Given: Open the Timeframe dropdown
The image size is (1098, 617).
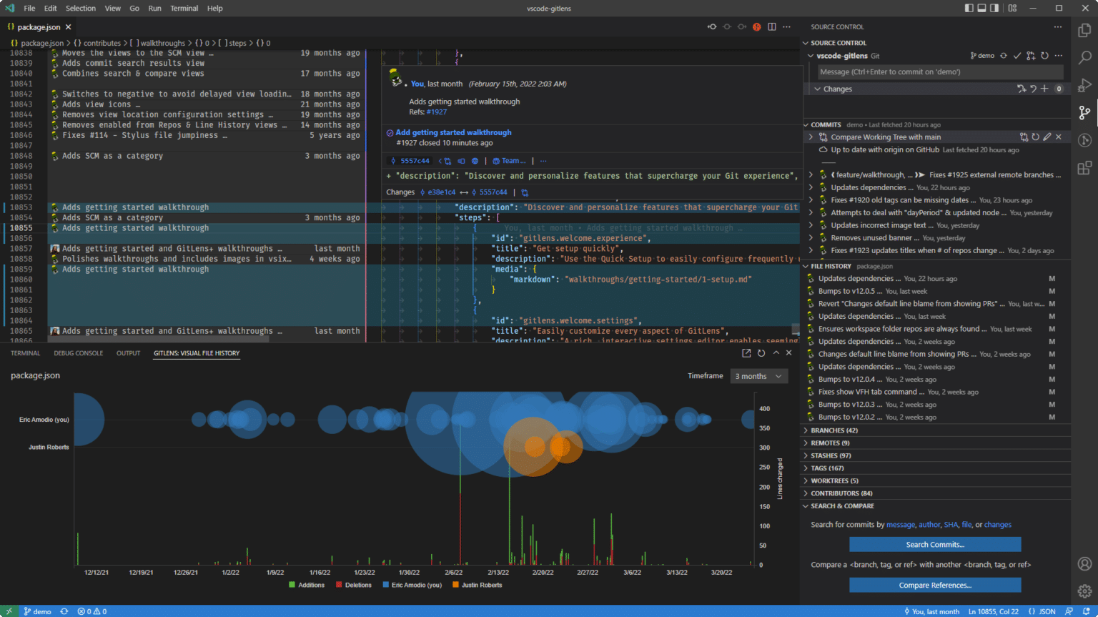Looking at the screenshot, I should (758, 375).
